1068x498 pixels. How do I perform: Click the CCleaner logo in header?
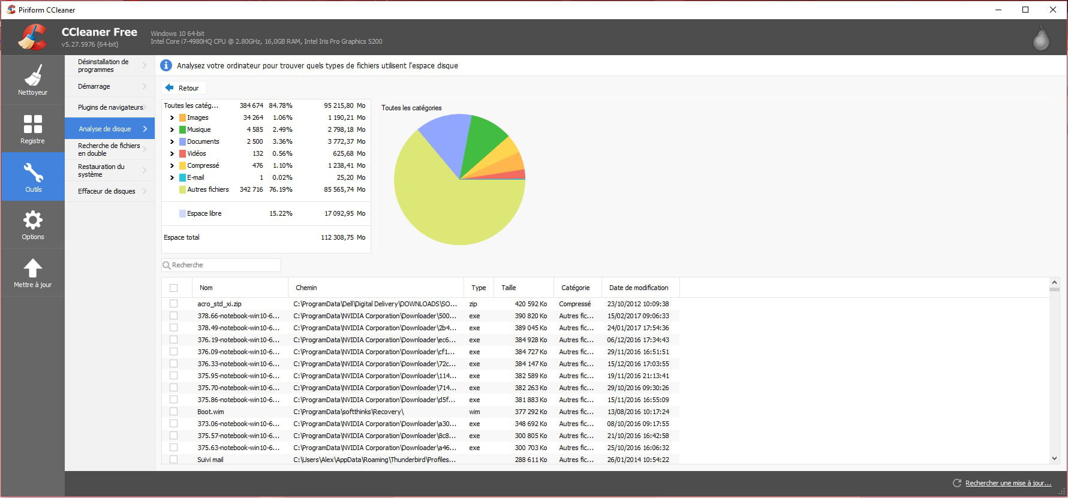click(x=32, y=37)
